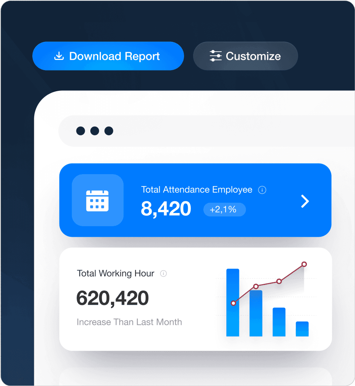The image size is (355, 386).
Task: Click the Download Report button
Action: tap(108, 56)
